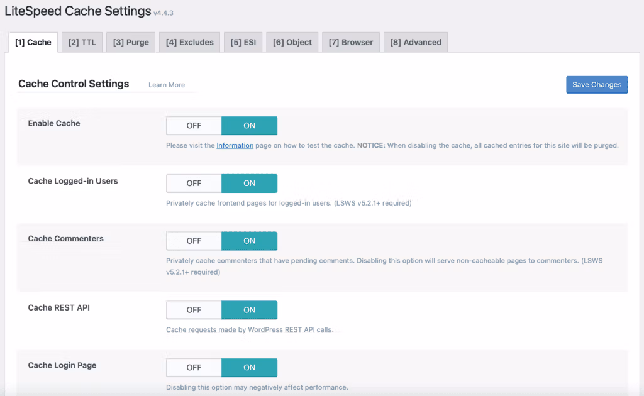The image size is (644, 396).
Task: Open the [6] Object tab
Action: [292, 42]
